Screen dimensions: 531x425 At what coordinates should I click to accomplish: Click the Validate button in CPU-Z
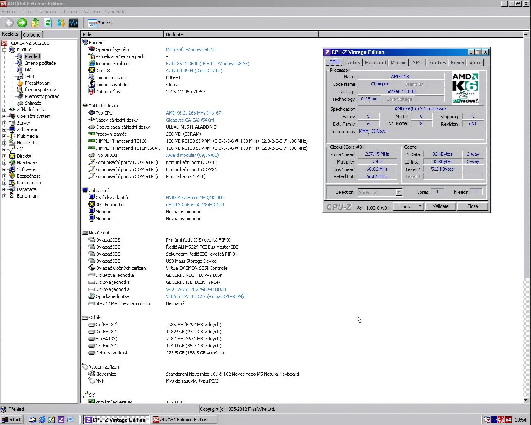[441, 206]
